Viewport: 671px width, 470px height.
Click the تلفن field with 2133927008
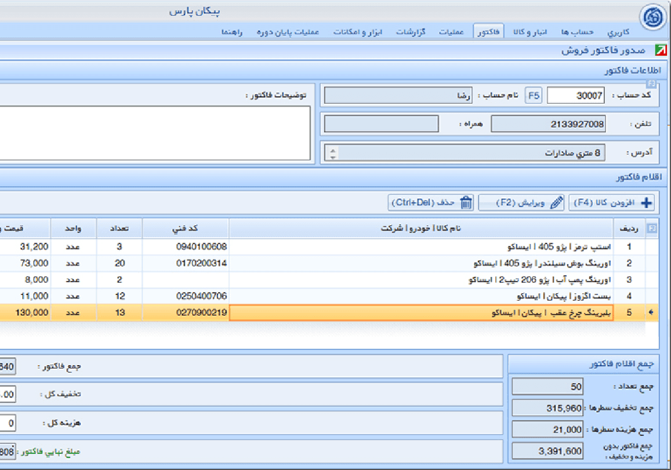[x=548, y=124]
